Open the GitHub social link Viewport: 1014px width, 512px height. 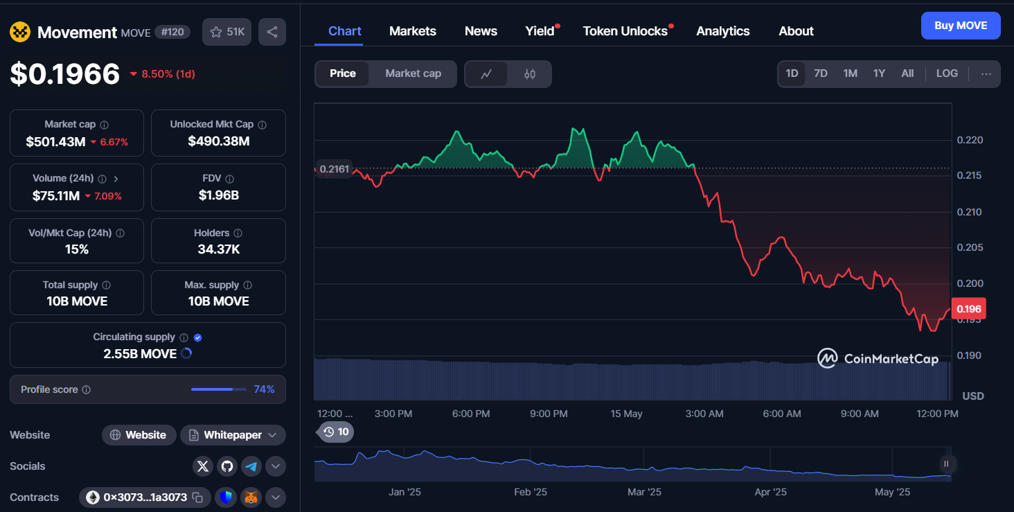[x=227, y=466]
